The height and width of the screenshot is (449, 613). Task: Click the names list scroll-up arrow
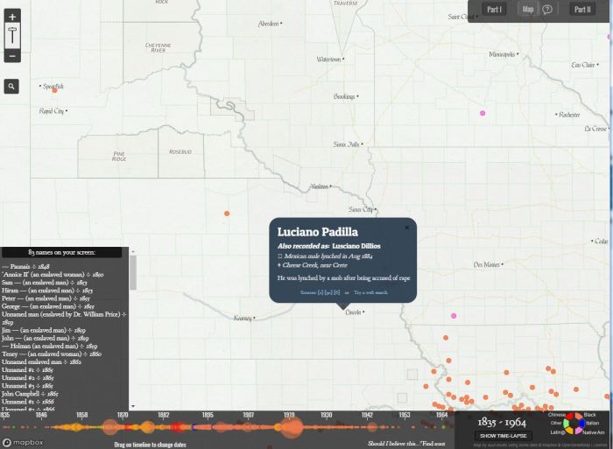(133, 252)
